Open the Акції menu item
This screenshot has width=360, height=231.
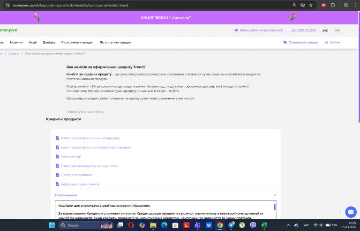coord(33,42)
